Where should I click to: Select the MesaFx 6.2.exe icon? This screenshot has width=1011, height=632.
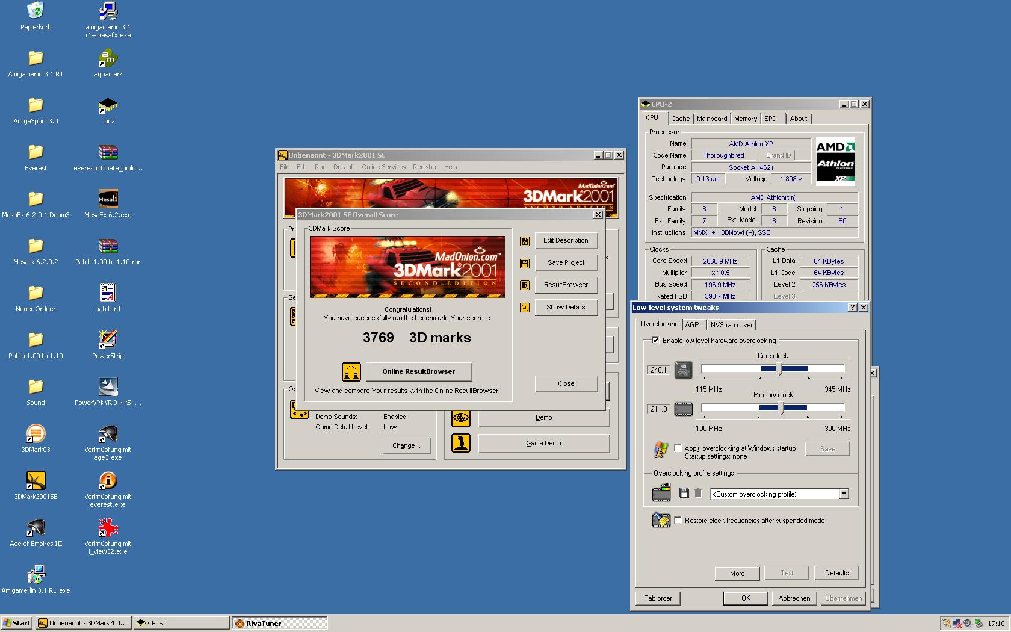(x=108, y=199)
